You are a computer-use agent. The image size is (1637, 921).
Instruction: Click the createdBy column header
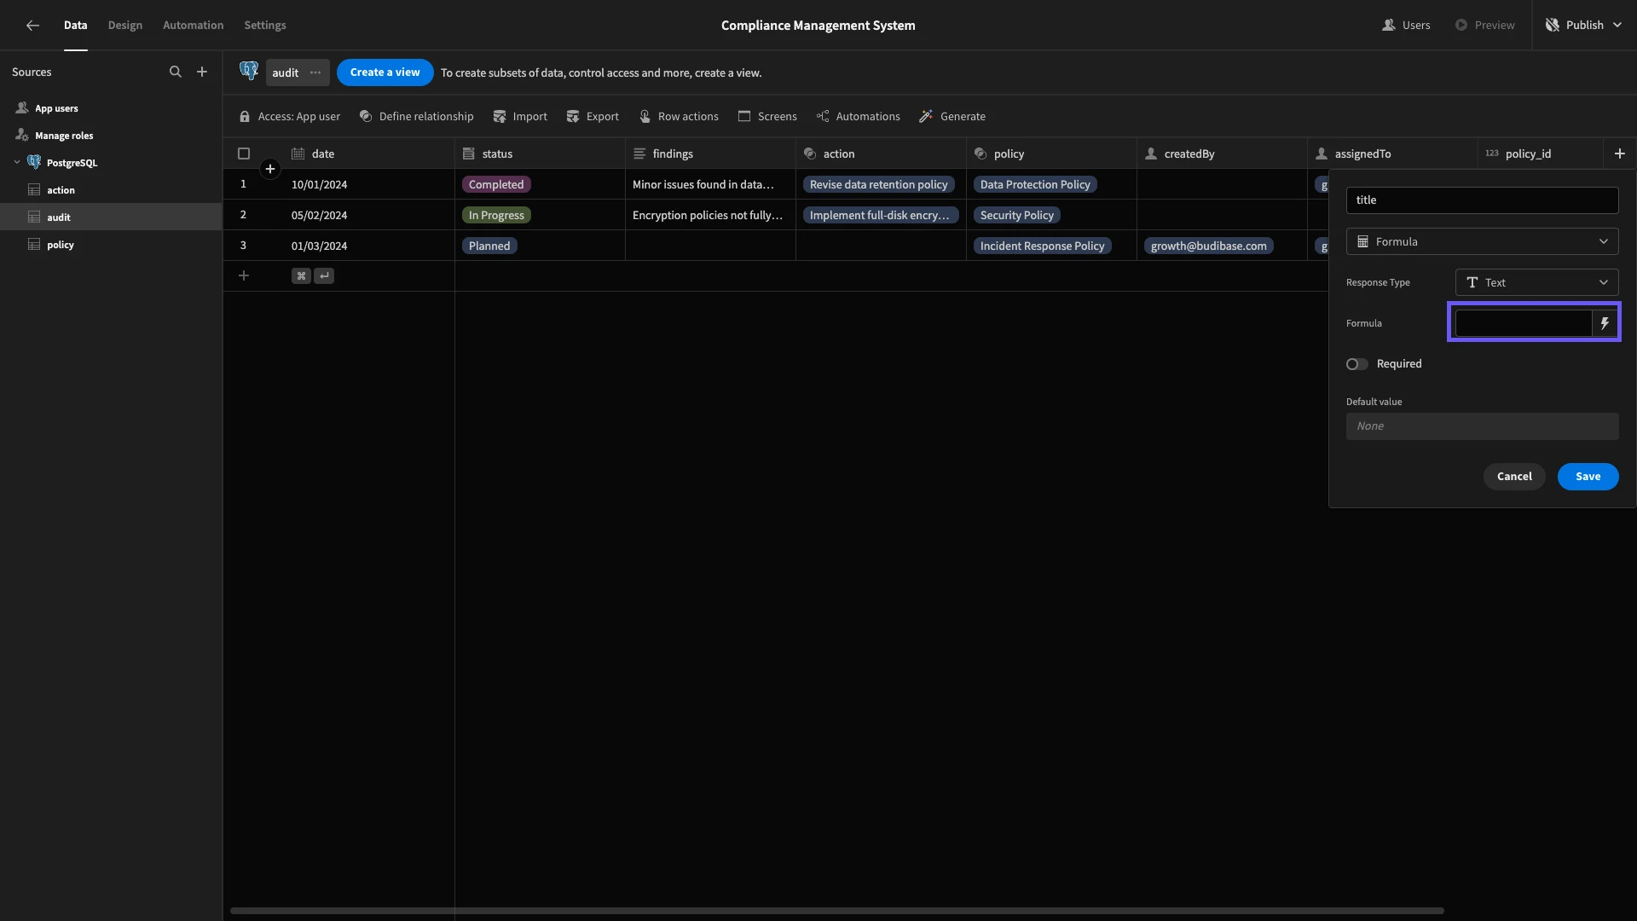tap(1222, 153)
